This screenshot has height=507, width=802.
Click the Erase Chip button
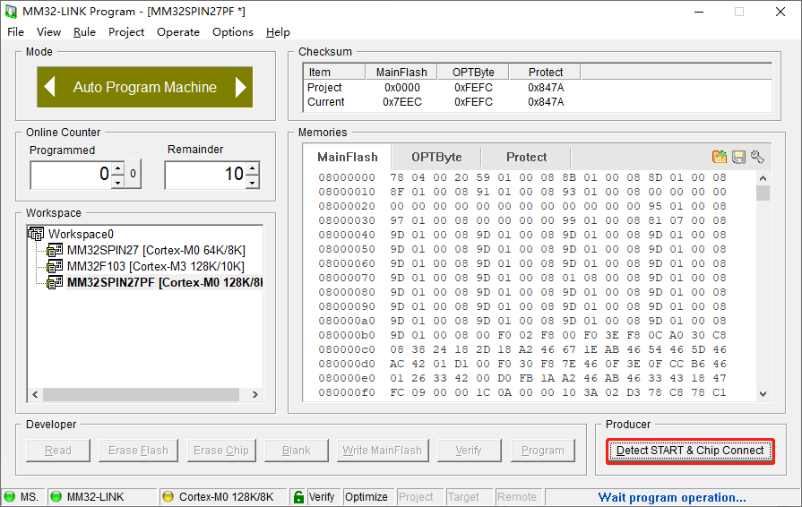(x=221, y=451)
